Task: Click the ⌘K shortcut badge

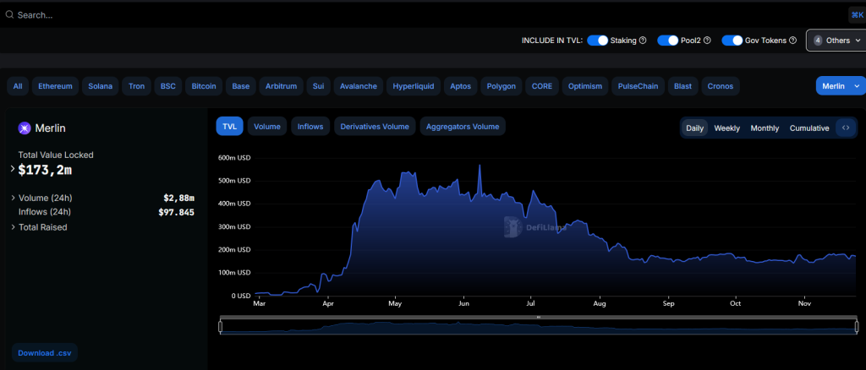Action: click(x=858, y=15)
